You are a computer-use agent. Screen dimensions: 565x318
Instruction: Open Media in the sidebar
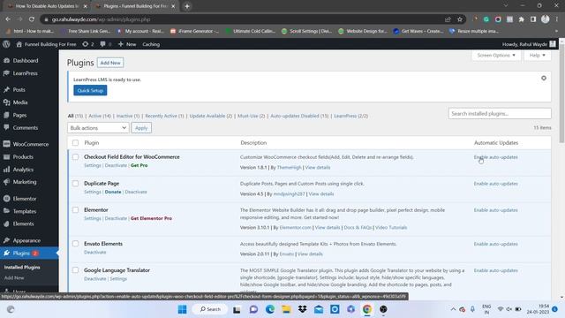[20, 102]
